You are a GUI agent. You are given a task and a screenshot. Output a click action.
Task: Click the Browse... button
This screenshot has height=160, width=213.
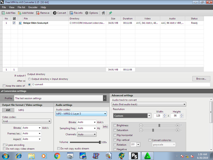[201, 79]
